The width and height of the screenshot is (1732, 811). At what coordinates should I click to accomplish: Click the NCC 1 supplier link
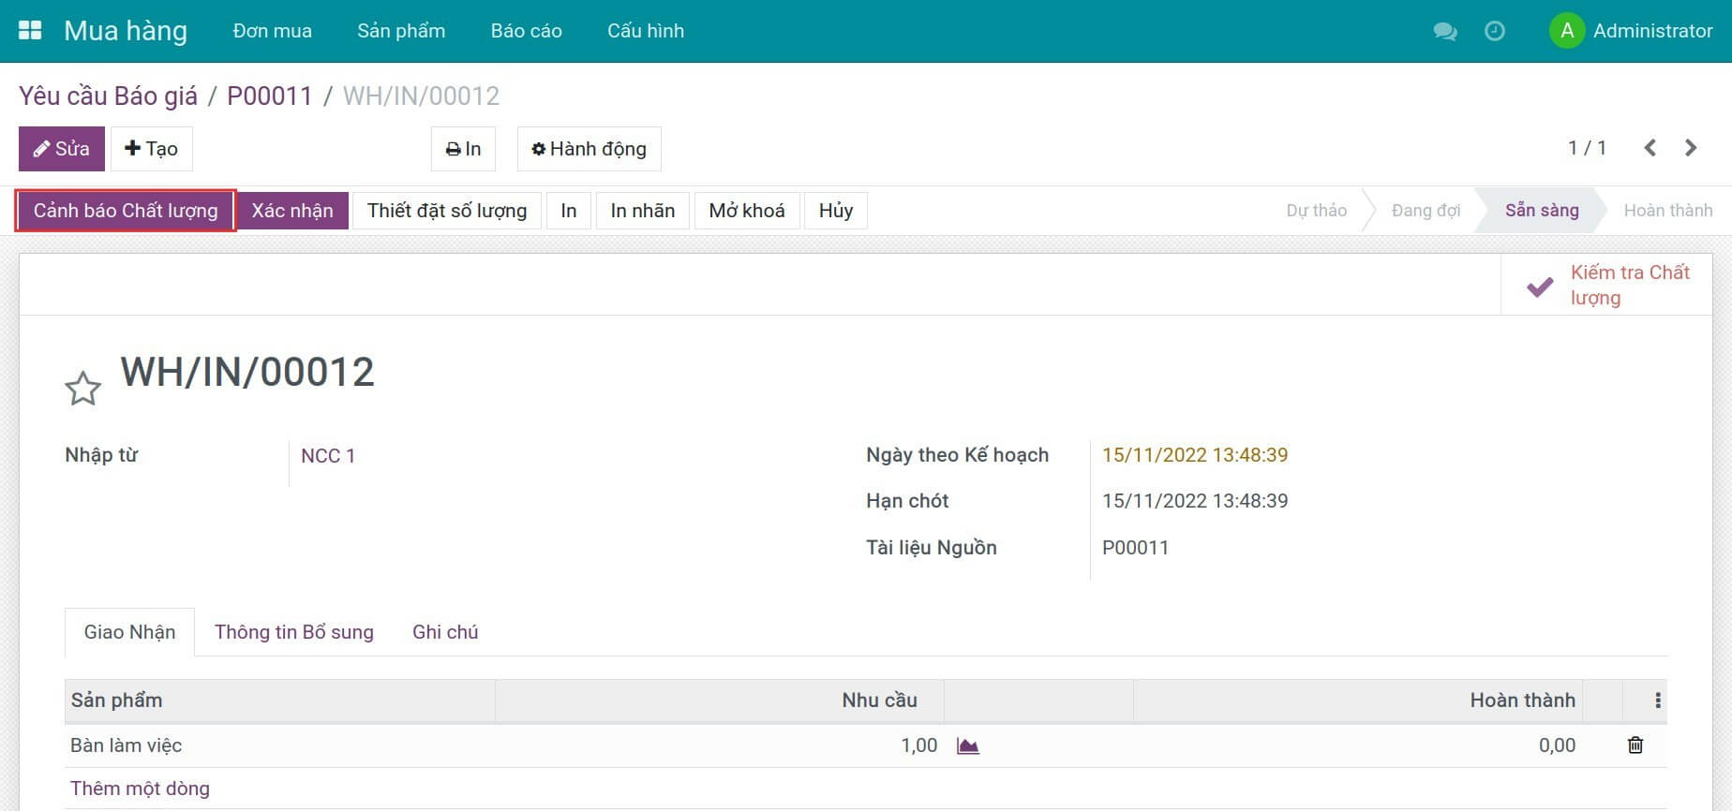tap(328, 456)
